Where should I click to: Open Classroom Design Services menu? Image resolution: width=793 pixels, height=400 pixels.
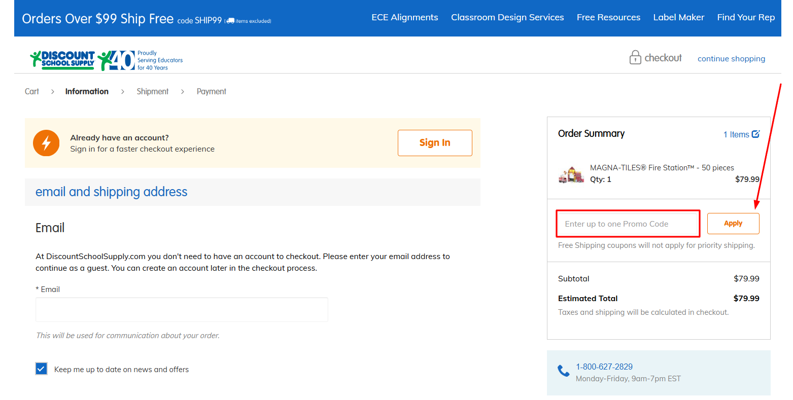[507, 17]
